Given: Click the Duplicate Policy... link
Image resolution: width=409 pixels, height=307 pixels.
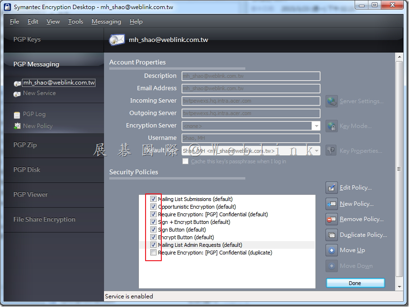Looking at the screenshot, I should [x=363, y=235].
